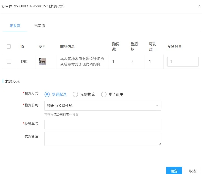Check the select-all checkbox in table header
Screen dimensions: 202x174
pos(9,46)
